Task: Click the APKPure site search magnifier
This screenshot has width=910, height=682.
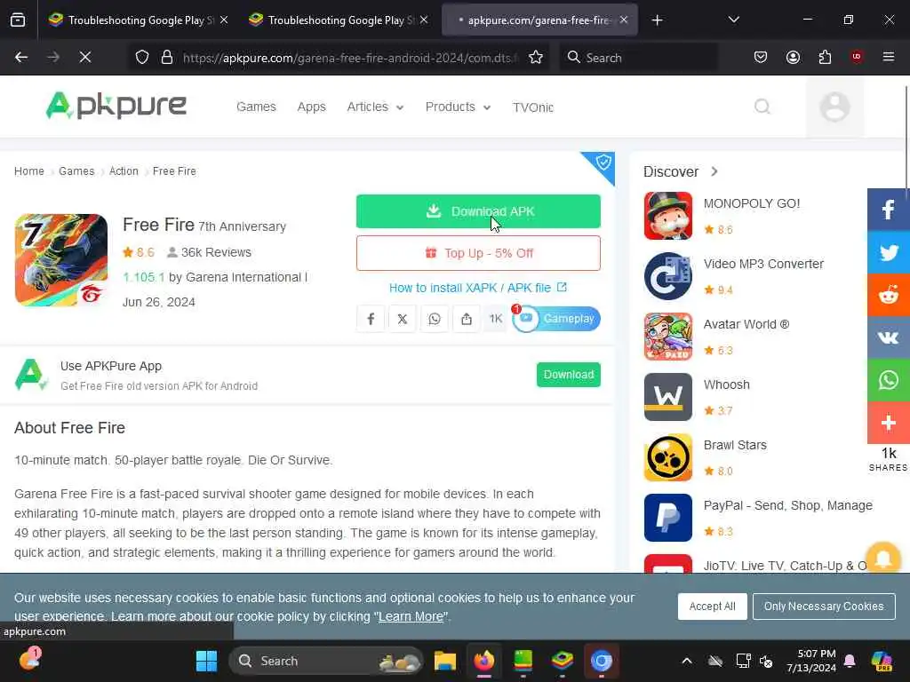Action: 762,107
